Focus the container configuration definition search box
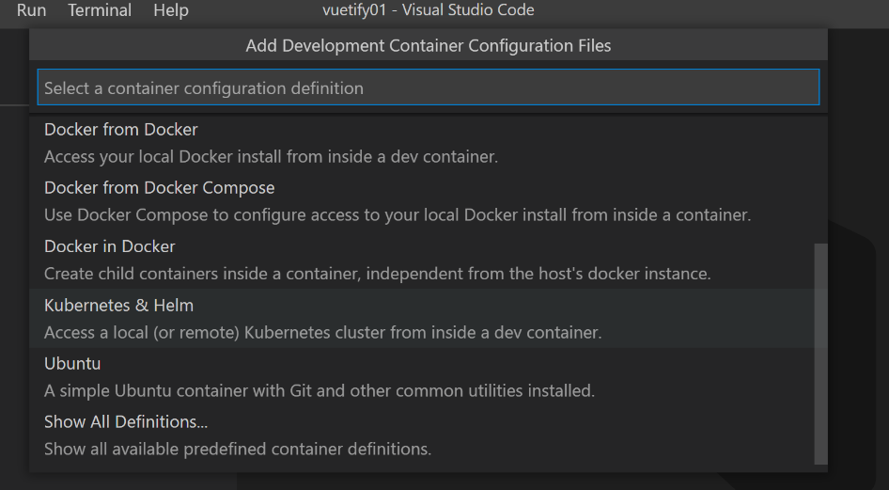 (x=429, y=87)
